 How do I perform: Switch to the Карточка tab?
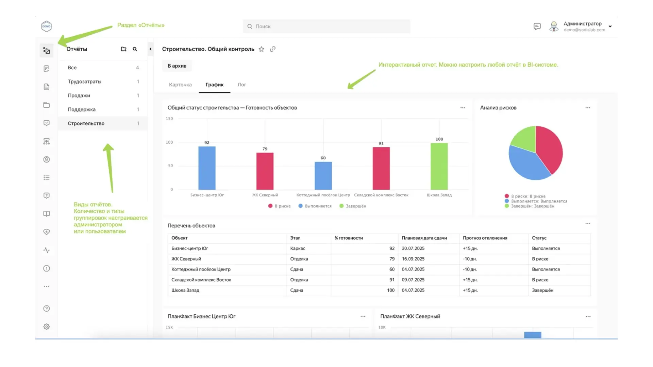180,85
